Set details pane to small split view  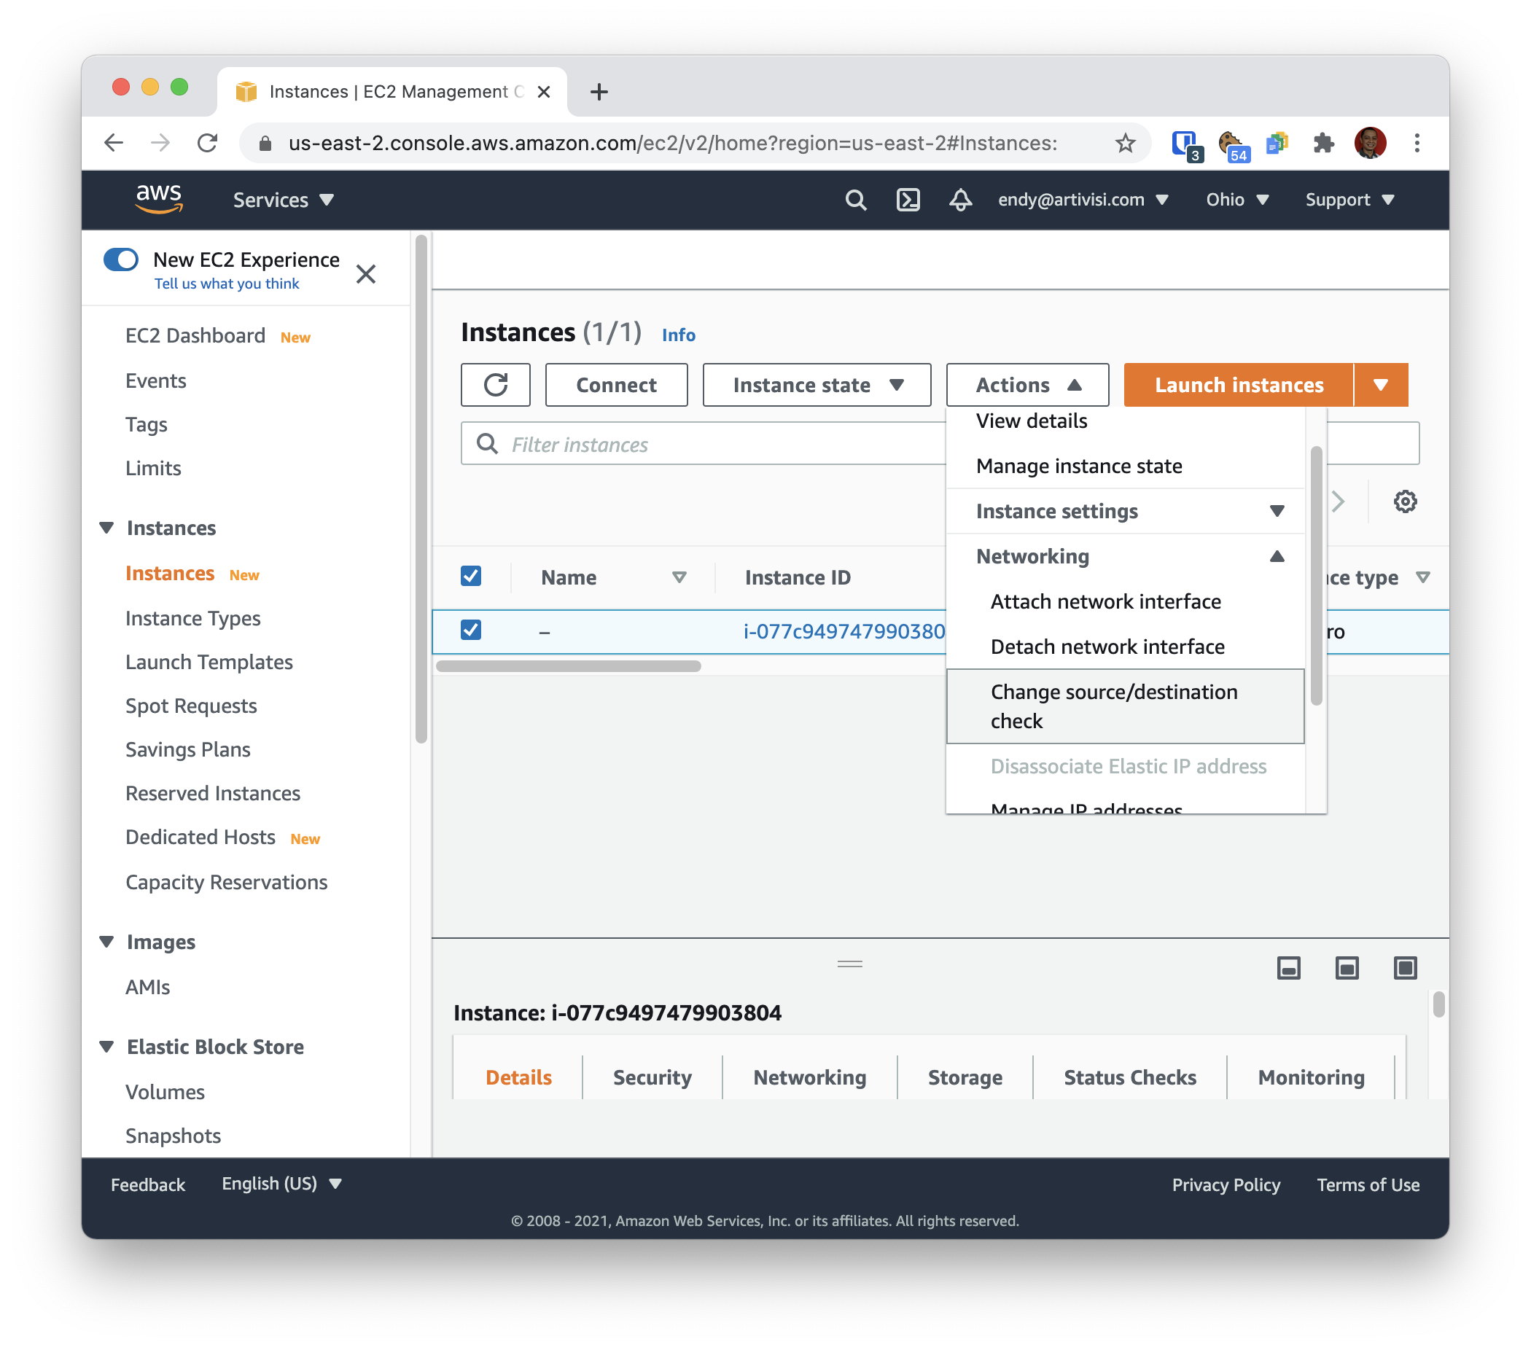(1288, 968)
